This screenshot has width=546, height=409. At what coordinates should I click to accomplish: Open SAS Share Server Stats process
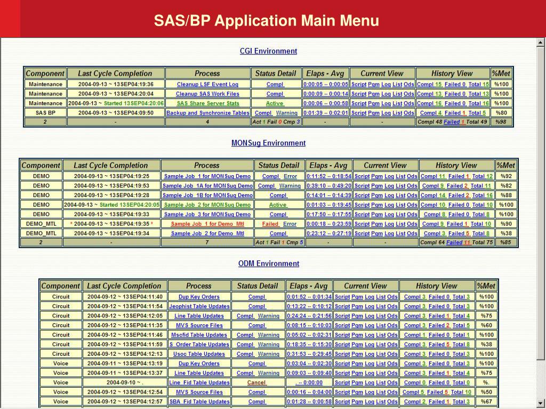click(x=208, y=103)
